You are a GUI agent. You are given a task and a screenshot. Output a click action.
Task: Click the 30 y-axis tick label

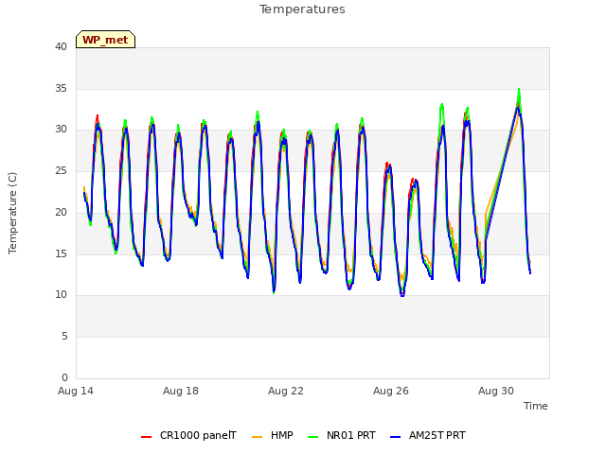61,130
